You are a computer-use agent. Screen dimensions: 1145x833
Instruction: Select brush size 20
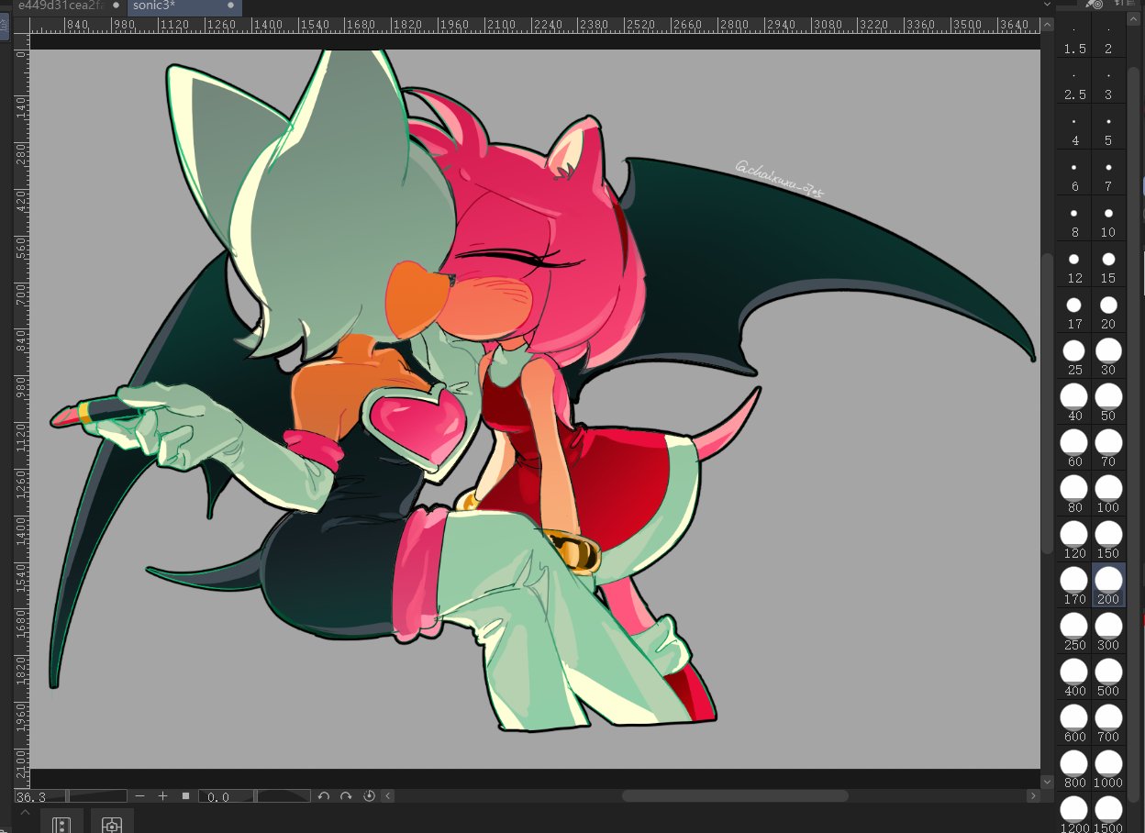click(1108, 310)
